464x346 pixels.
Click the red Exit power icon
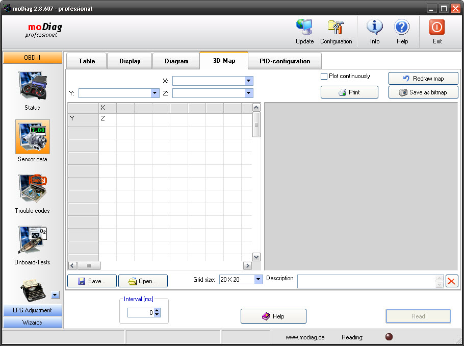tap(437, 28)
